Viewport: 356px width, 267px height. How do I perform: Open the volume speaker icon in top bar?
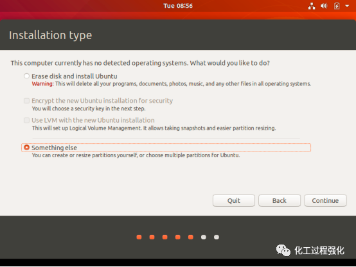pos(324,6)
